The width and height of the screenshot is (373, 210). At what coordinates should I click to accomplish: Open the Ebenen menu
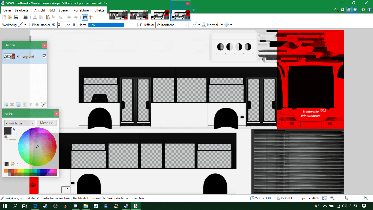pyautogui.click(x=64, y=10)
